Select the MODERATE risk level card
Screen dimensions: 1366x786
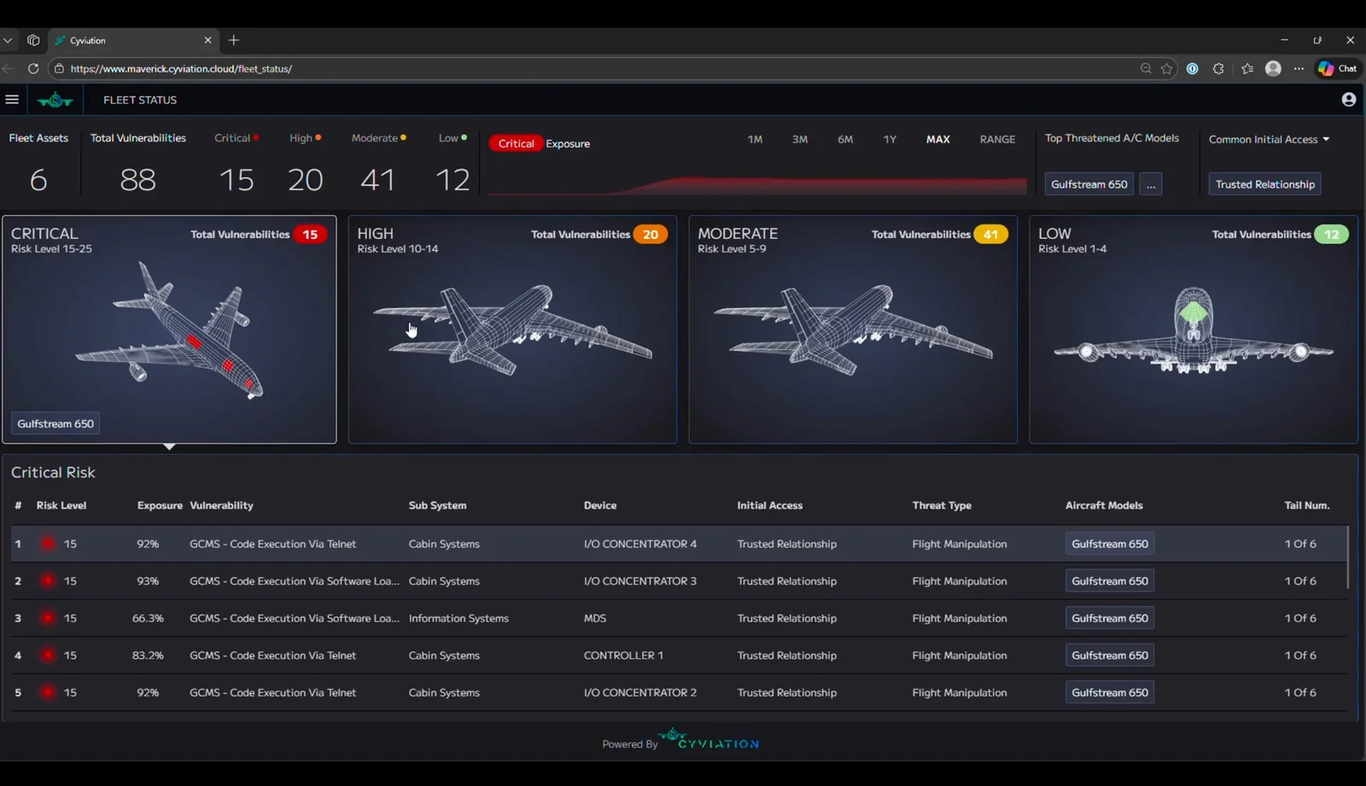853,329
